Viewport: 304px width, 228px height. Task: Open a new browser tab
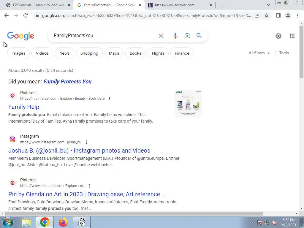tap(222, 5)
